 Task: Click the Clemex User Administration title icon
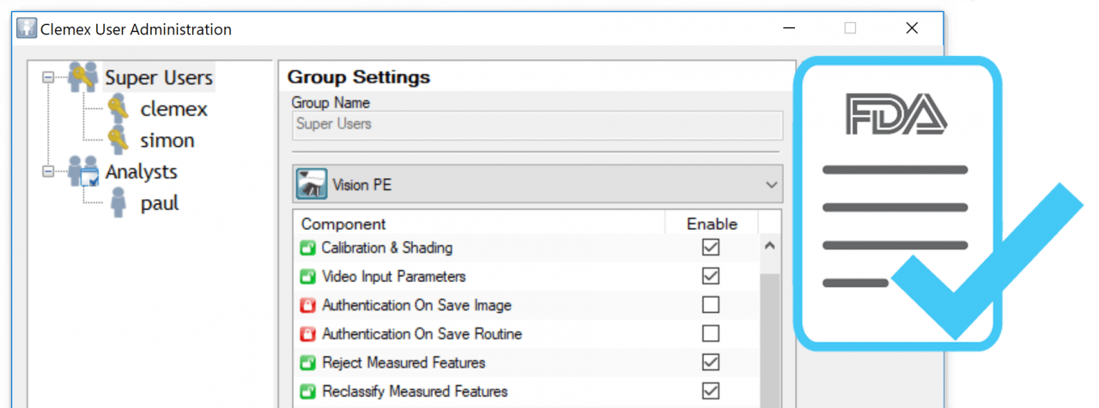(x=27, y=28)
